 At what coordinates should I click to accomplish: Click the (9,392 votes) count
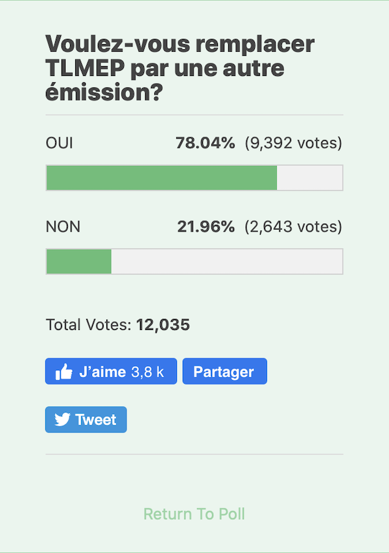(x=293, y=143)
